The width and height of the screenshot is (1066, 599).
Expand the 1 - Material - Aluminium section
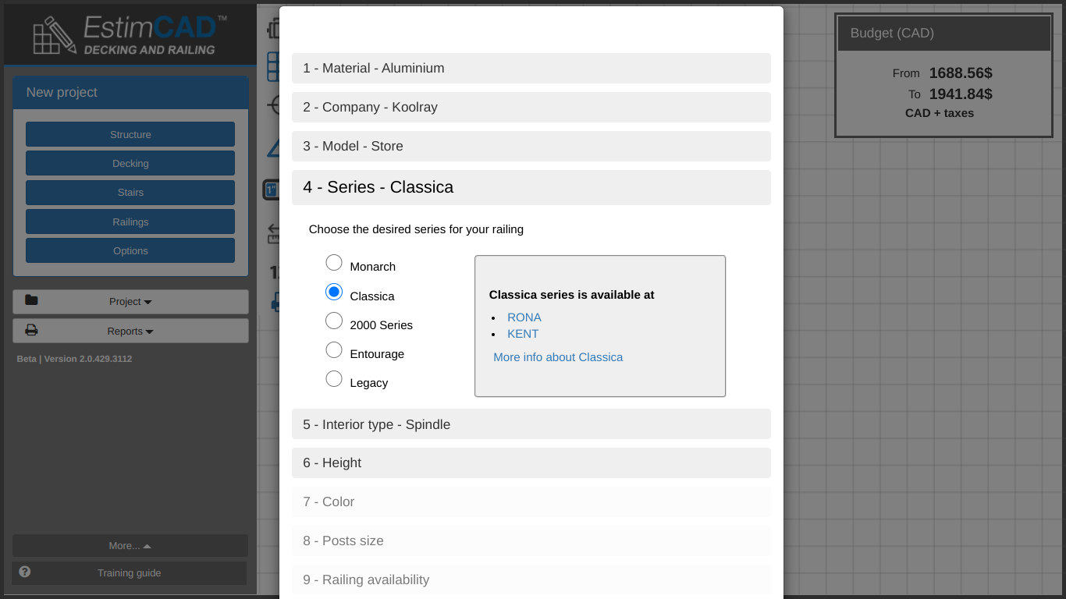coord(531,69)
